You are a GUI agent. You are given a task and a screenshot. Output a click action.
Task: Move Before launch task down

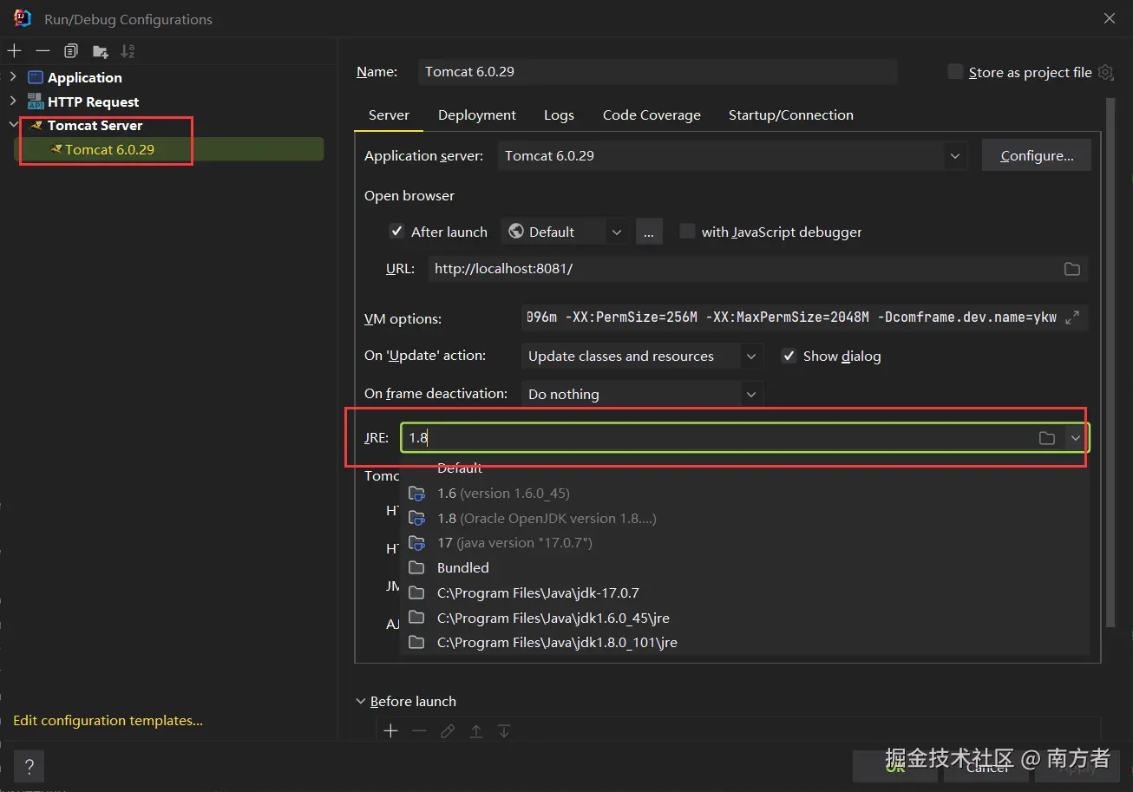click(x=504, y=731)
